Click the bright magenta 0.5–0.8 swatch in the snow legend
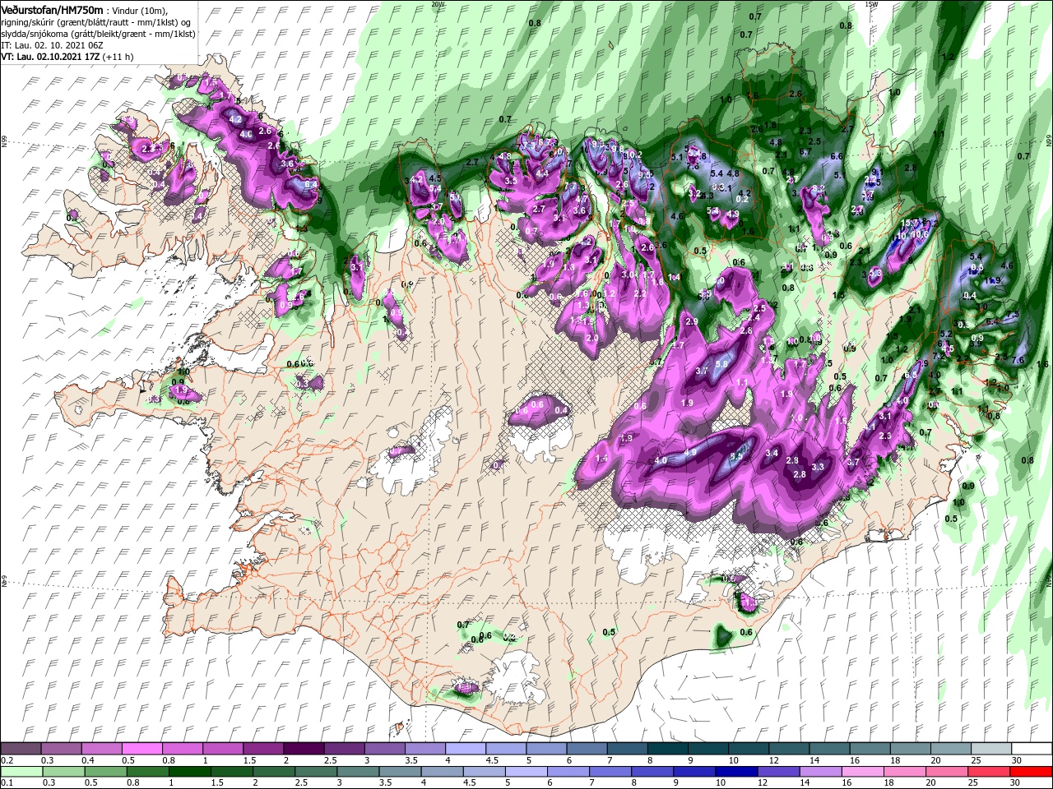 tap(141, 749)
